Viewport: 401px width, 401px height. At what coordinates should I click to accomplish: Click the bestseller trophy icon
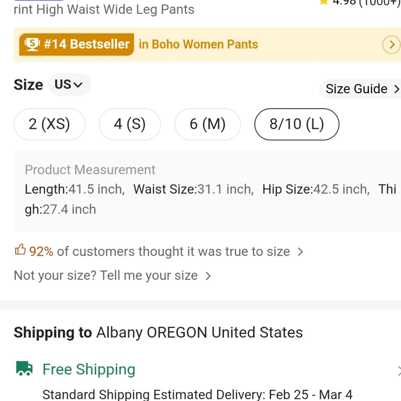32,44
